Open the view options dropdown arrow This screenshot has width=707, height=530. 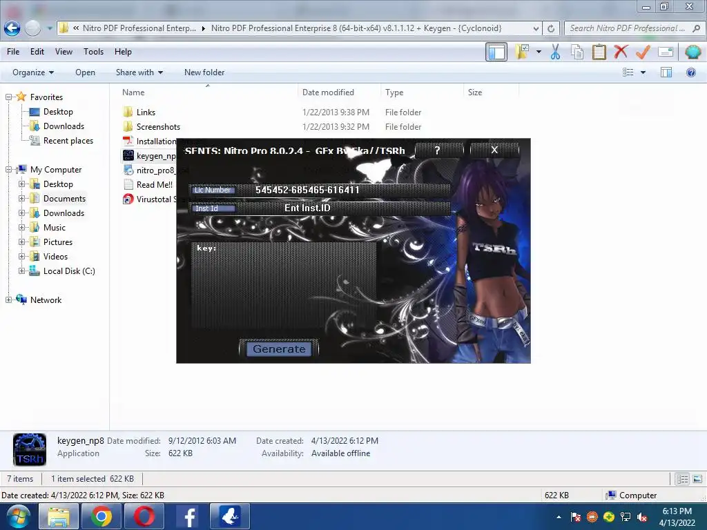(643, 72)
